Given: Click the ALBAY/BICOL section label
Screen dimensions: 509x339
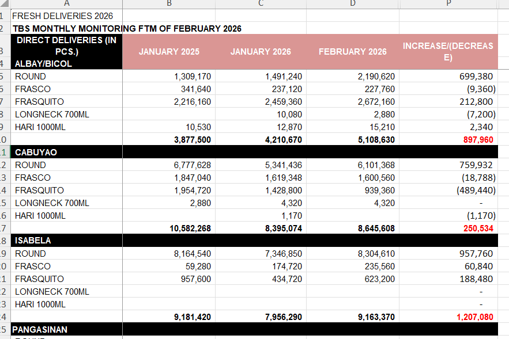Looking at the screenshot, I should tap(43, 63).
